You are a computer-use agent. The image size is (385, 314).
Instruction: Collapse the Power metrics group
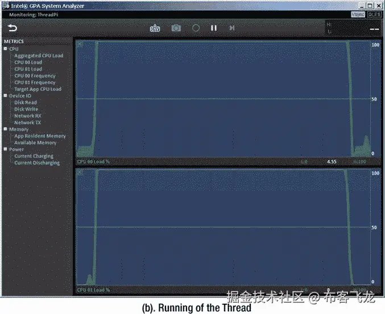point(5,149)
